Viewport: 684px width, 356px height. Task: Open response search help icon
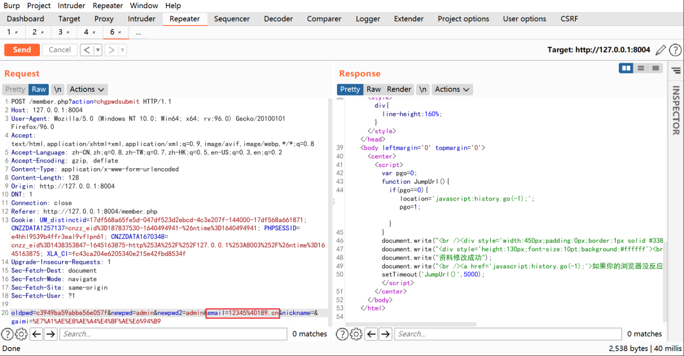[x=342, y=335]
